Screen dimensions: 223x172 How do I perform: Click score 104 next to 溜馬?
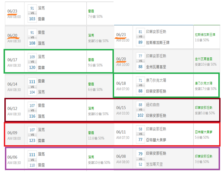click(x=32, y=92)
